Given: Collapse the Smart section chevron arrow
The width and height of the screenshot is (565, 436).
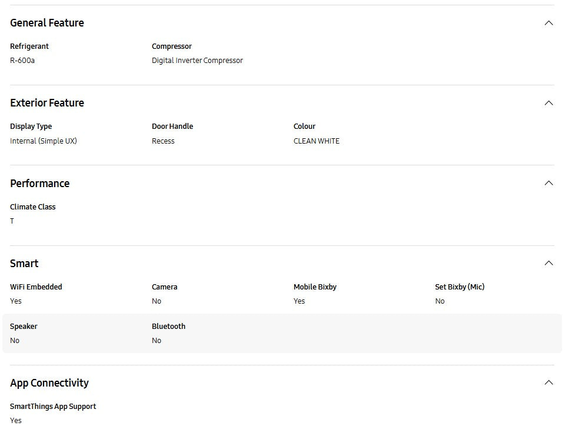Looking at the screenshot, I should click(x=549, y=263).
